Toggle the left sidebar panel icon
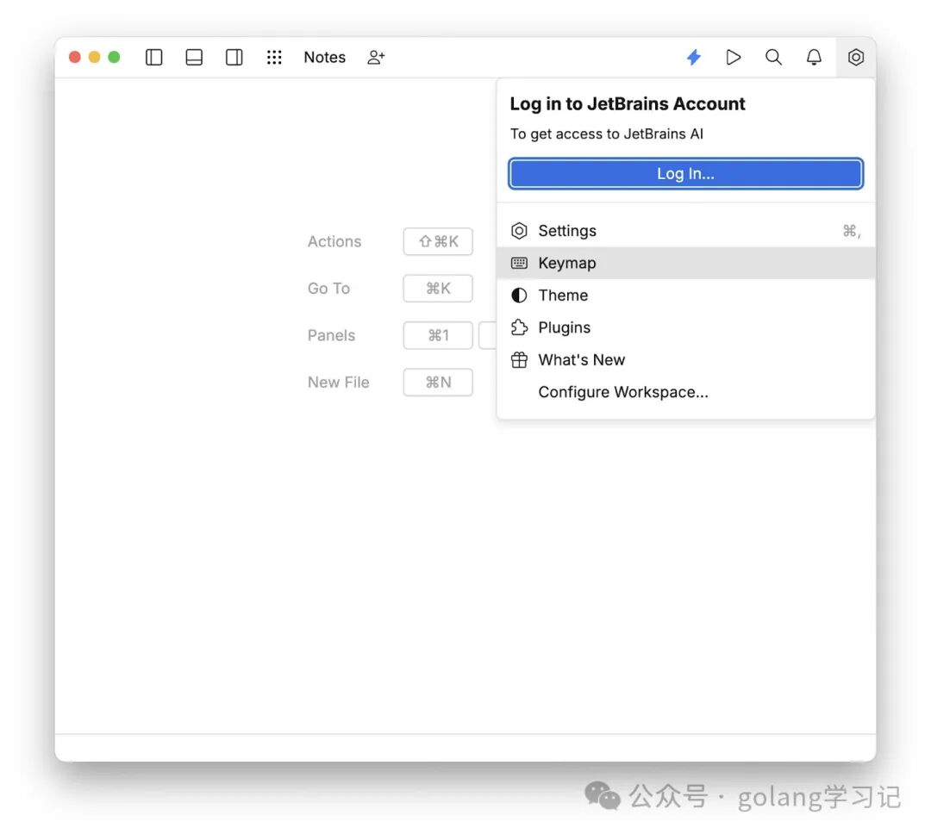 tap(153, 57)
